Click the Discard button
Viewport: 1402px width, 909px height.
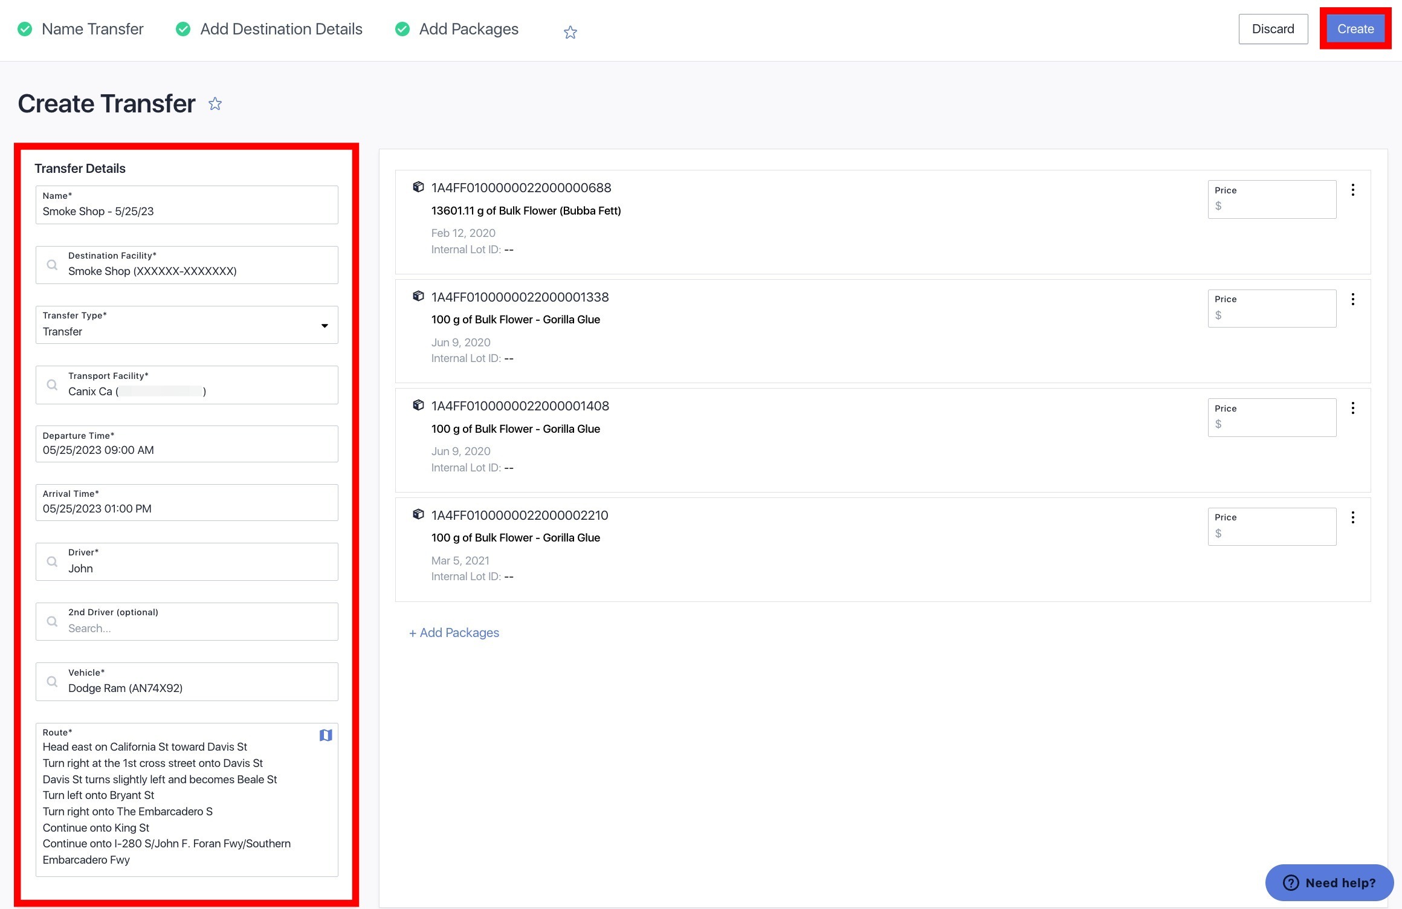pyautogui.click(x=1273, y=28)
